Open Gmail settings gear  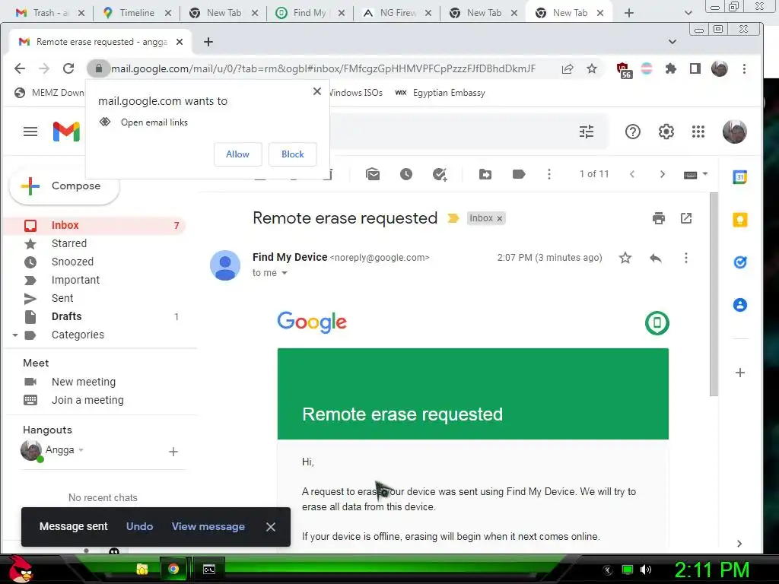coord(666,132)
